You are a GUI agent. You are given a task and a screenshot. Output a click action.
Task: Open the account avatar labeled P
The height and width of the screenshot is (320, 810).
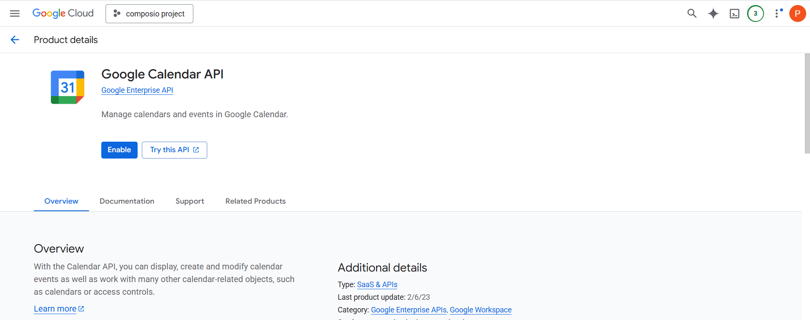click(797, 13)
